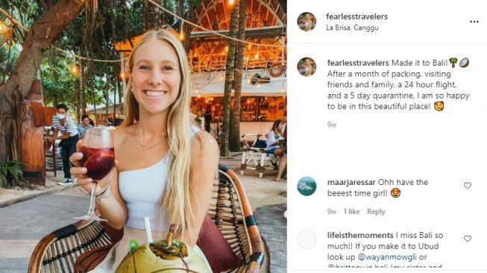
Task: Open the lifeisthemoments username link
Action: click(x=360, y=235)
